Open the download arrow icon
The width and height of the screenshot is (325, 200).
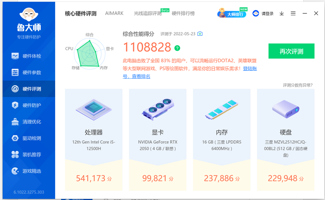(x=282, y=13)
